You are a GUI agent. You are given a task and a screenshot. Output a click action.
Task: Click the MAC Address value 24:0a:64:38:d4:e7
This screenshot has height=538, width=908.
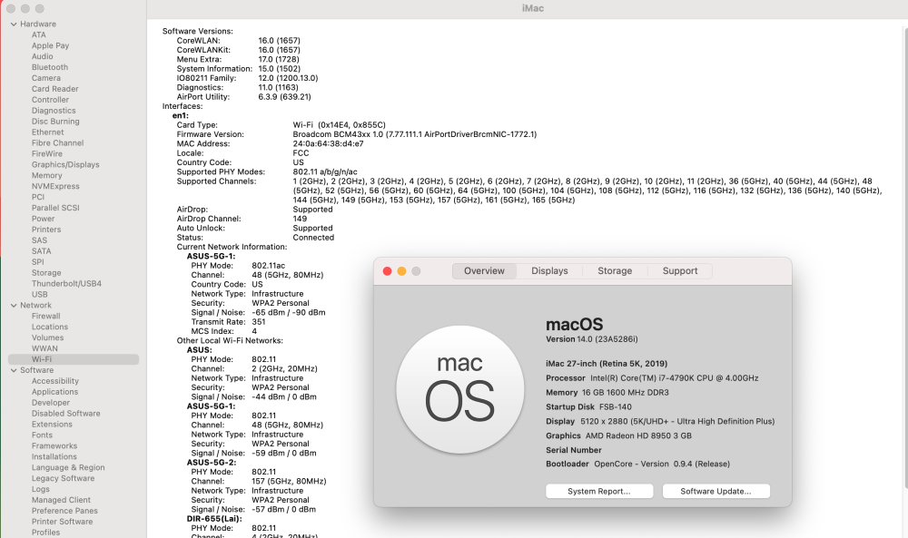pos(328,144)
